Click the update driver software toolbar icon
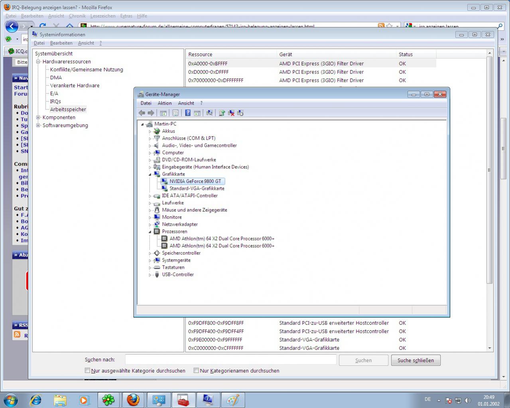 click(222, 113)
